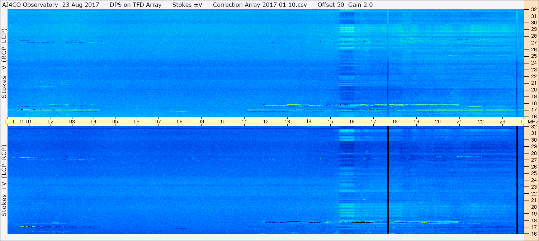
Task: Click the Stokes -V upper spectrogram plot
Action: pyautogui.click(x=266, y=63)
